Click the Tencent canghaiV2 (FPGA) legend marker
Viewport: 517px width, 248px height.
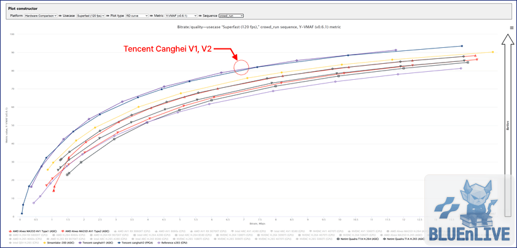[119, 242]
